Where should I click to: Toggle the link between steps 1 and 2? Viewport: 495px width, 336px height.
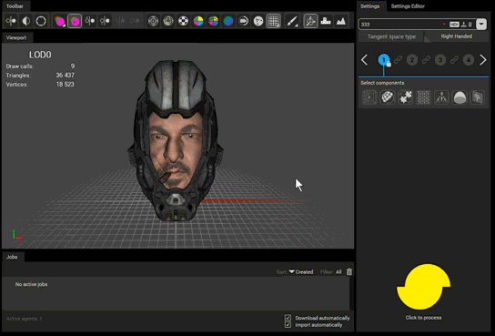click(x=398, y=59)
